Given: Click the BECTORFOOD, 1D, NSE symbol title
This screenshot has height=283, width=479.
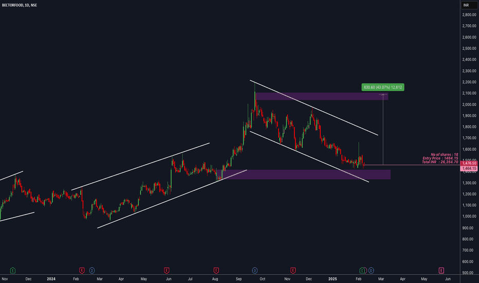Looking at the screenshot, I should (x=19, y=5).
